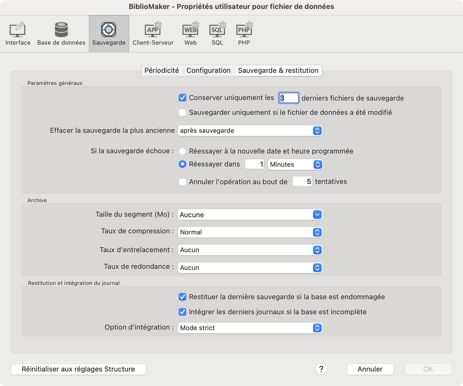This screenshot has width=463, height=386.
Task: Open the Minutes unit dropdown
Action: (x=295, y=165)
